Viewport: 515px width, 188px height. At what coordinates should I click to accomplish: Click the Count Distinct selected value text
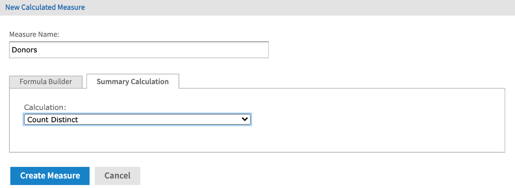(53, 119)
